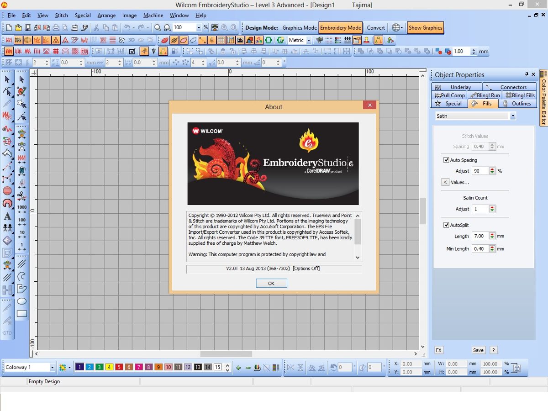Adjust the Satin Count stepper
548x411 pixels.
click(492, 209)
